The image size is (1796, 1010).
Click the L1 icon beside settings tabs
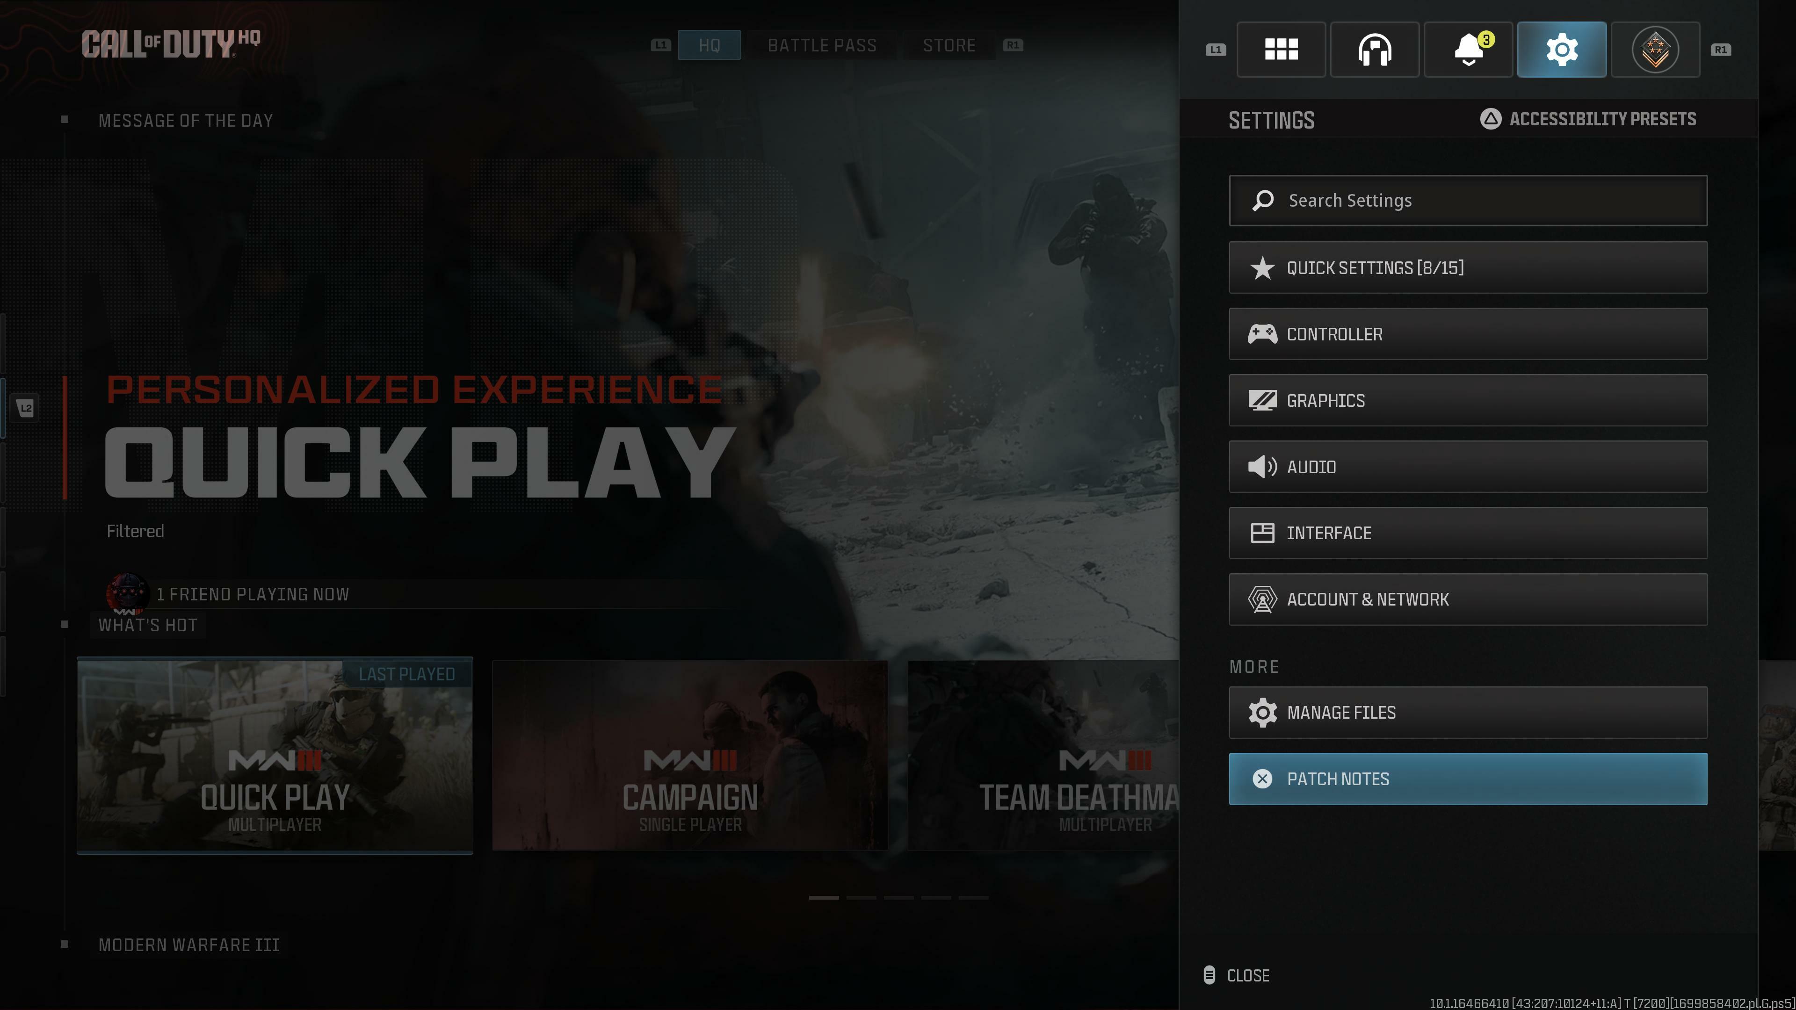(x=1215, y=50)
